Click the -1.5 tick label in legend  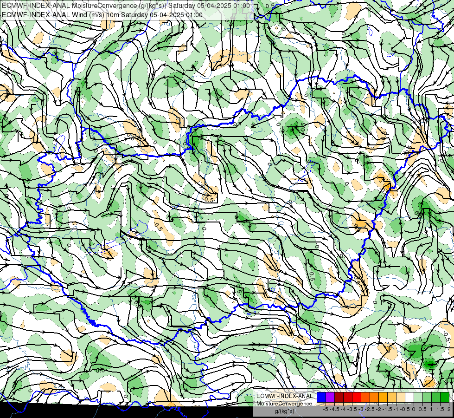(x=387, y=409)
